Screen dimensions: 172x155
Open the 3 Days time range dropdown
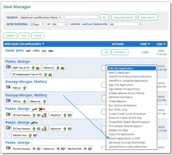click(x=38, y=24)
